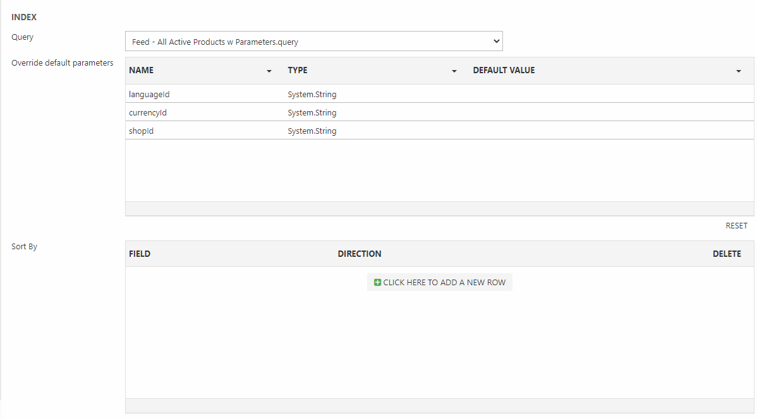757x419 pixels.
Task: Click System.String type cell in shopId row
Action: [312, 131]
